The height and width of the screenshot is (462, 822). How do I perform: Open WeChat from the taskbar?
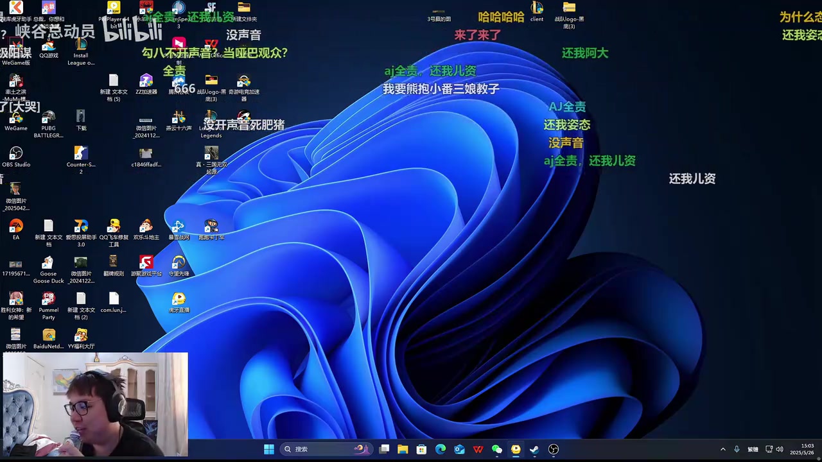tap(496, 449)
